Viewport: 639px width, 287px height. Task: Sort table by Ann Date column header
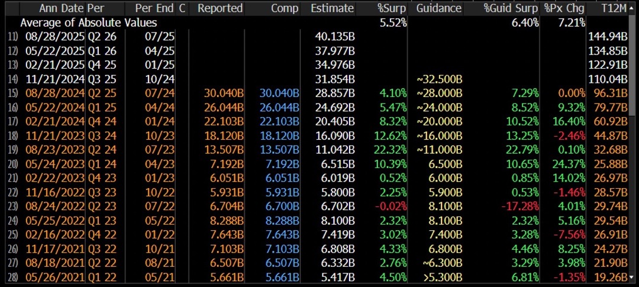(x=63, y=8)
